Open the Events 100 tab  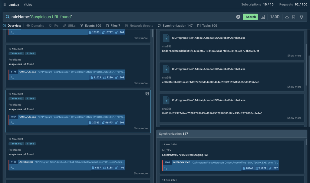coord(91,26)
